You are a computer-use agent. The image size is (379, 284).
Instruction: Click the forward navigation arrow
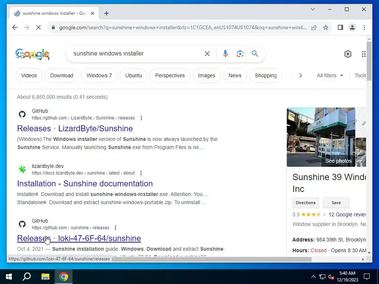tap(27, 27)
